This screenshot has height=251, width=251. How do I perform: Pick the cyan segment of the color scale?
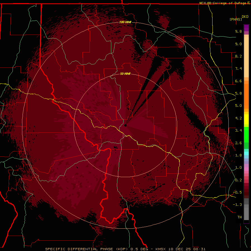point(246,153)
